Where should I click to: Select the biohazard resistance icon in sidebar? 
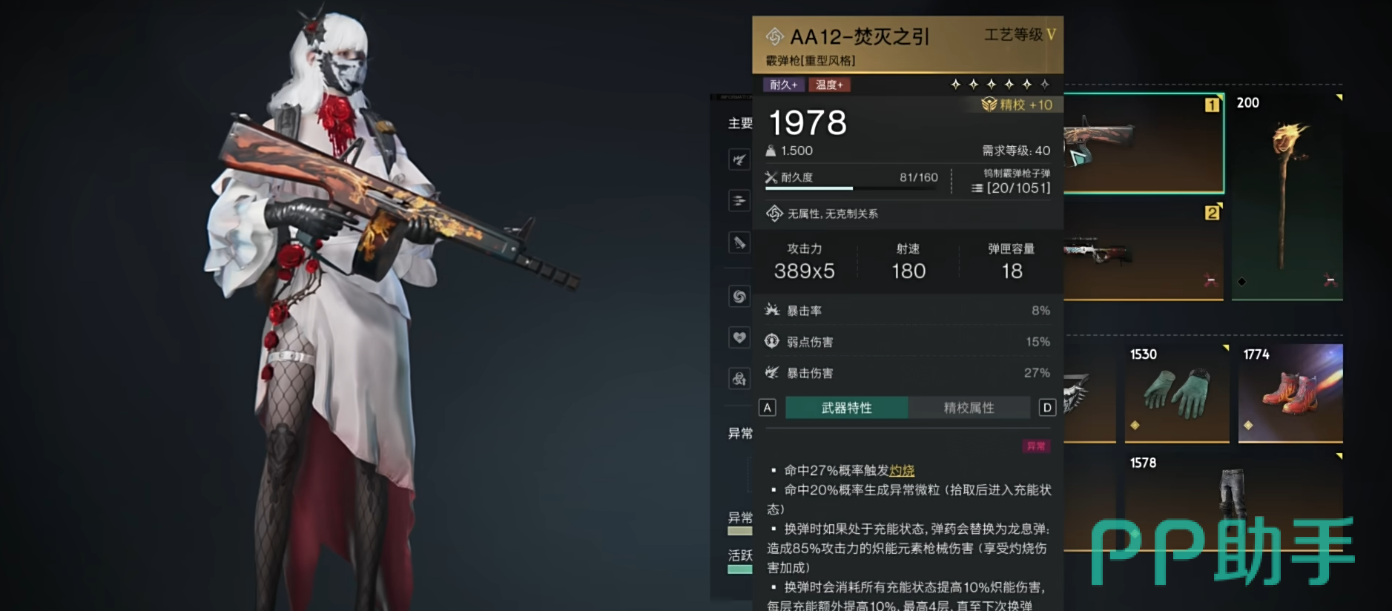coord(739,379)
